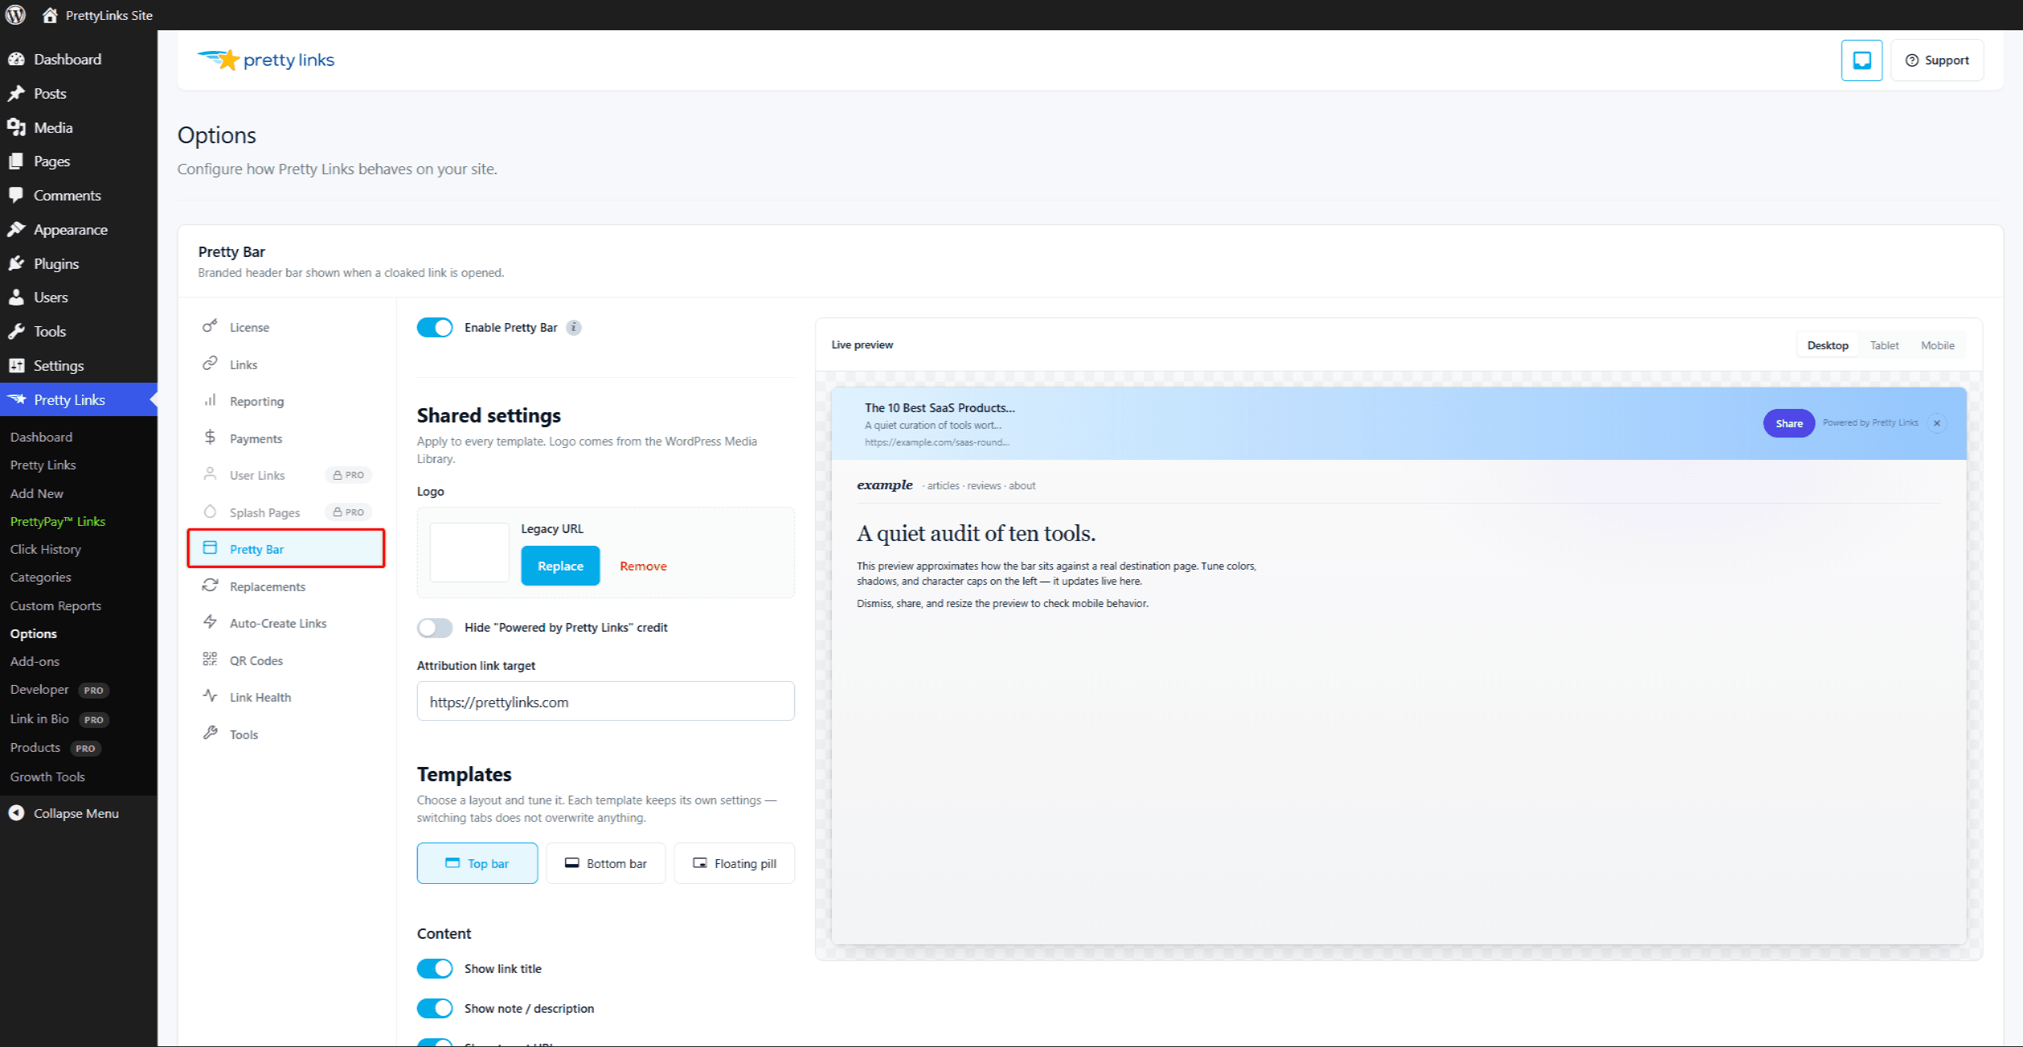Toggle Show note / description switch
The image size is (2023, 1047).
tap(435, 1008)
